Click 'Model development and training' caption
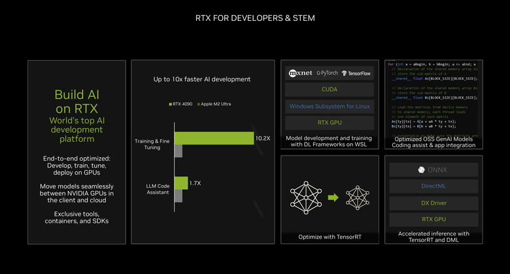Viewport: 510px width, 274px height. pyautogui.click(x=329, y=141)
